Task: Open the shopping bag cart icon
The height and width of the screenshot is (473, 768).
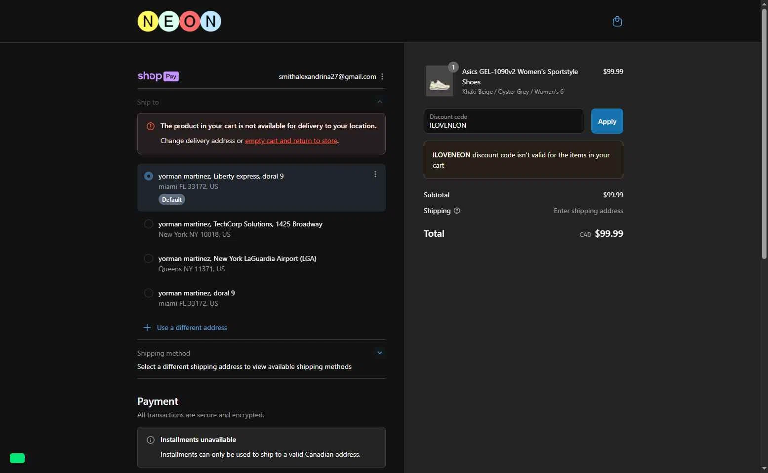Action: click(617, 21)
